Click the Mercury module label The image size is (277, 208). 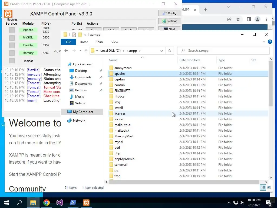pos(28,53)
